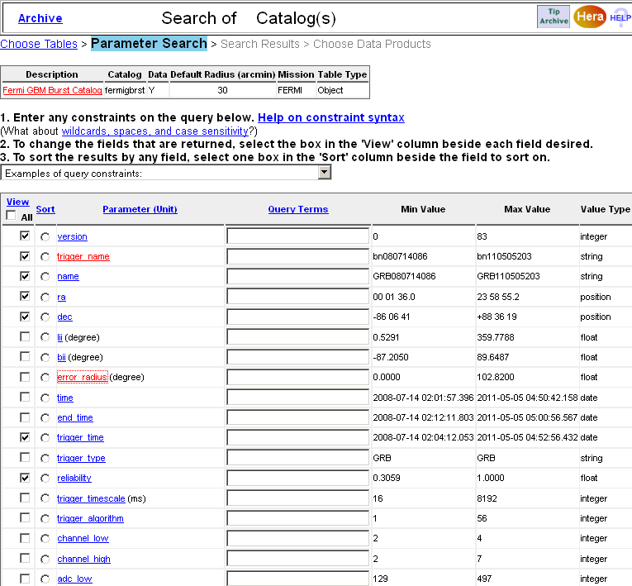632x586 pixels.
Task: Click Parameter Search breadcrumb step
Action: [x=149, y=44]
